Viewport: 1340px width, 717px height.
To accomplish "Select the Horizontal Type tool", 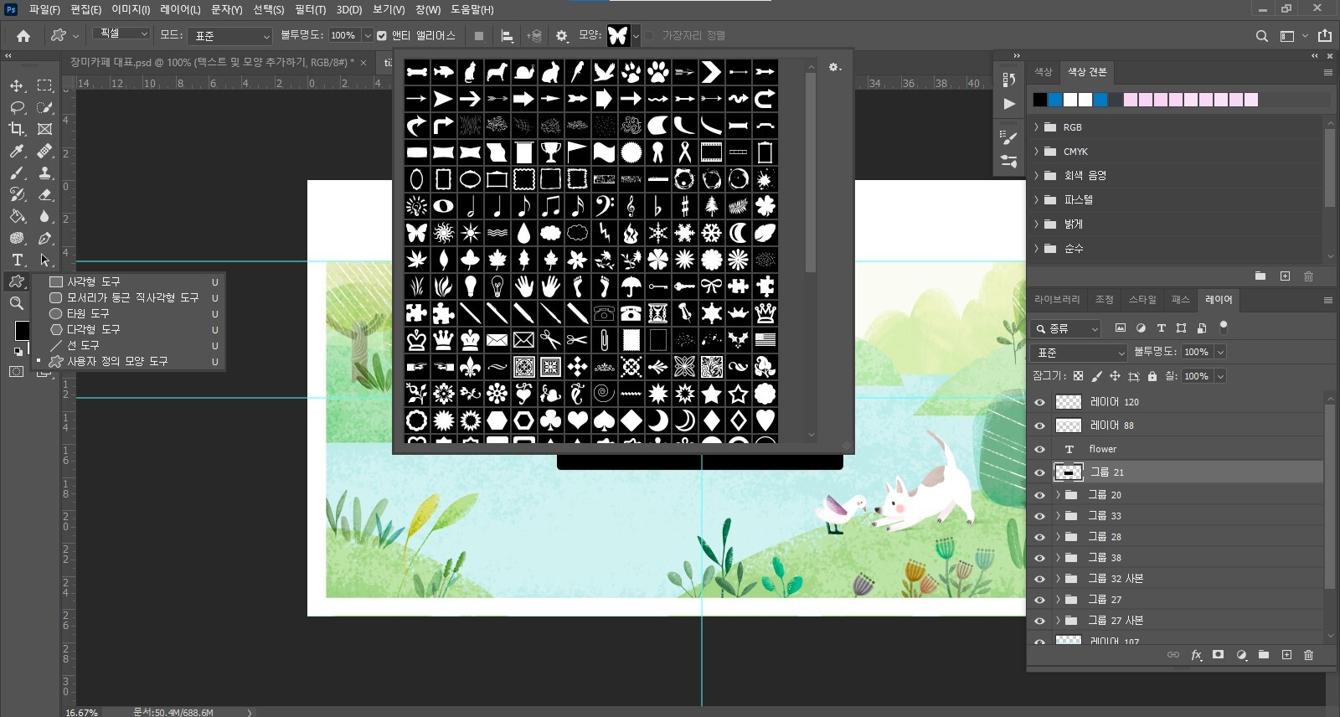I will [x=17, y=260].
